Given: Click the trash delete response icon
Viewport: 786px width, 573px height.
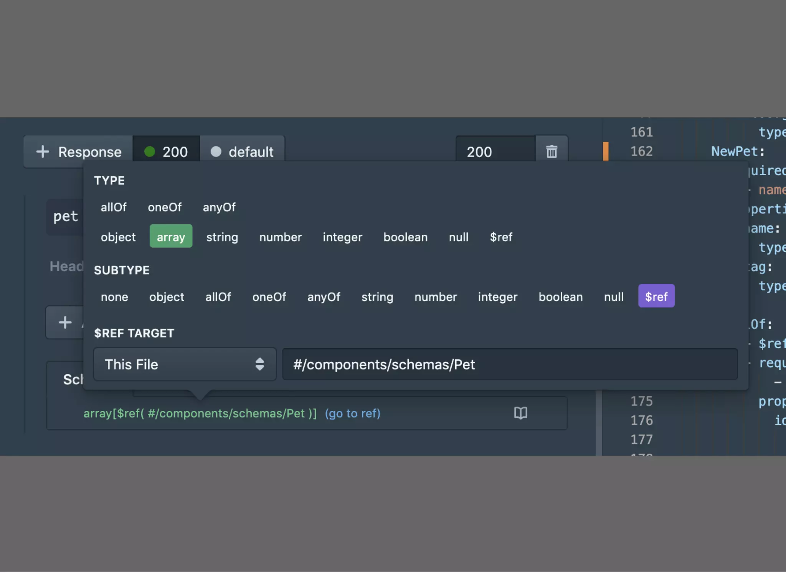Looking at the screenshot, I should tap(552, 151).
